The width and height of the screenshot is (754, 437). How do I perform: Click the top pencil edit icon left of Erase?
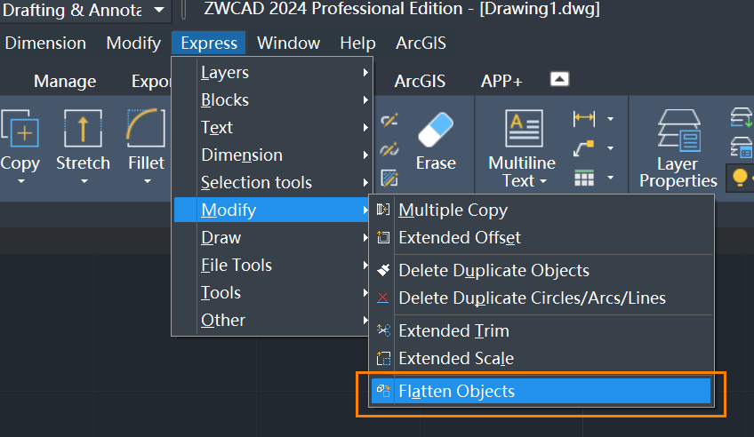pos(389,119)
